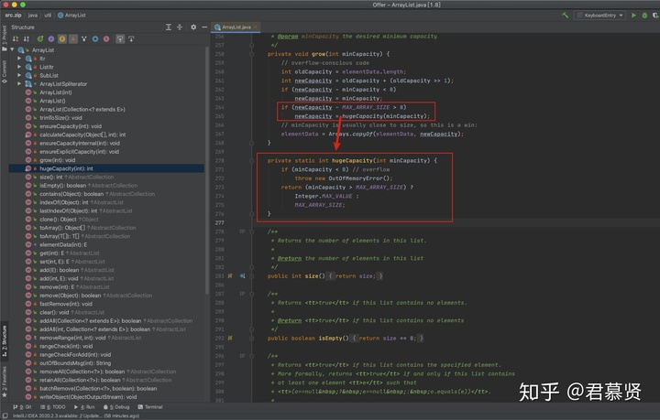Expand the Itr inner class node
Image resolution: width=660 pixels, height=420 pixels.
19,59
